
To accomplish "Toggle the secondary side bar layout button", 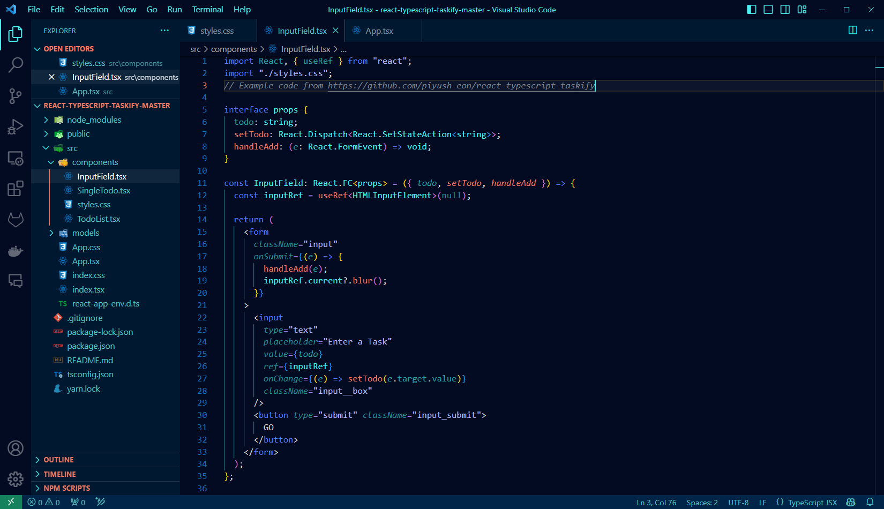I will (x=785, y=10).
